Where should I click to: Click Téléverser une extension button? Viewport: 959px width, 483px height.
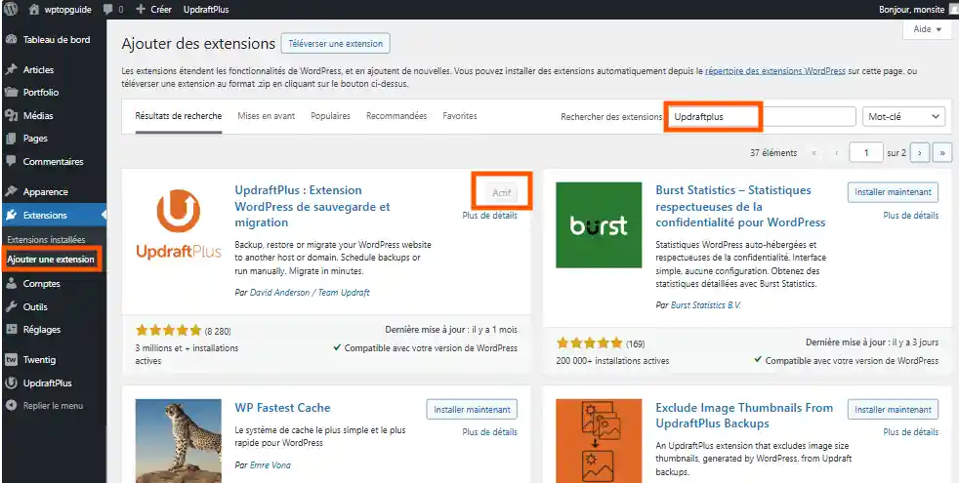(335, 43)
